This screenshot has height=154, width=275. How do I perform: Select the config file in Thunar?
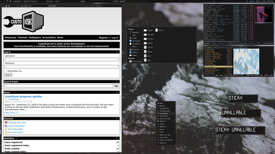[148, 47]
